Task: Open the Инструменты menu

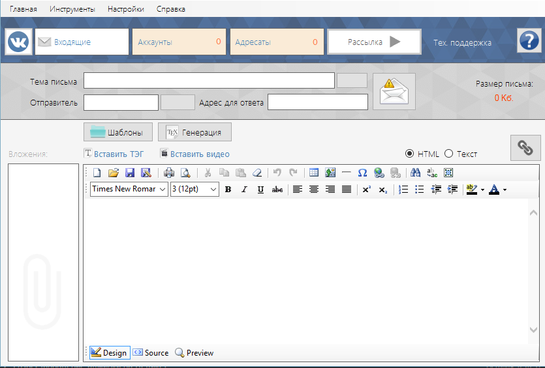Action: coord(72,9)
